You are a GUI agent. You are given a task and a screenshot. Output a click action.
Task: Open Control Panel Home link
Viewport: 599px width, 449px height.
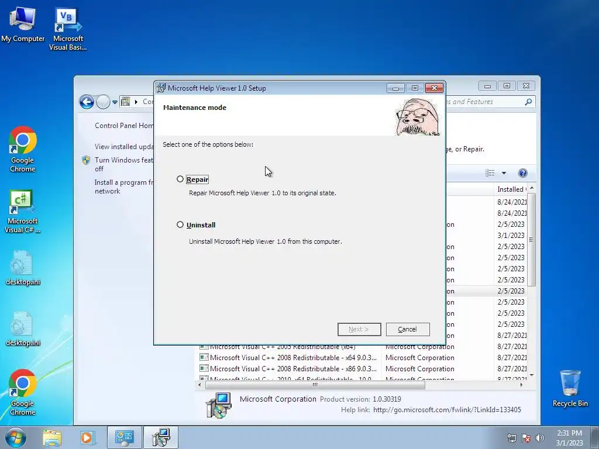point(124,126)
